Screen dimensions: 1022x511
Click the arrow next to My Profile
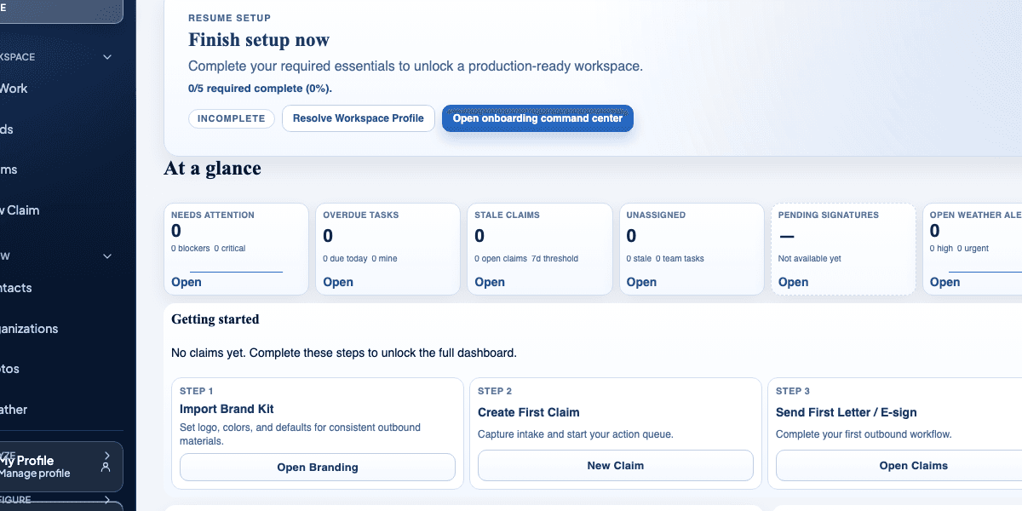[x=106, y=456]
